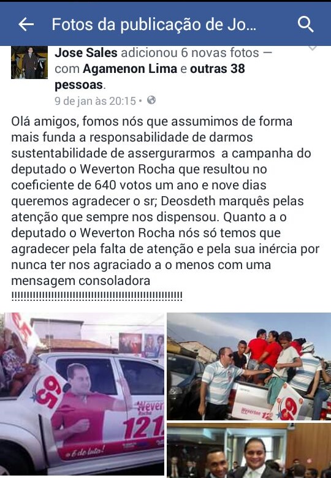331x478 pixels.
Task: Click the adicionou 6 novas fotos text
Action: [190, 53]
